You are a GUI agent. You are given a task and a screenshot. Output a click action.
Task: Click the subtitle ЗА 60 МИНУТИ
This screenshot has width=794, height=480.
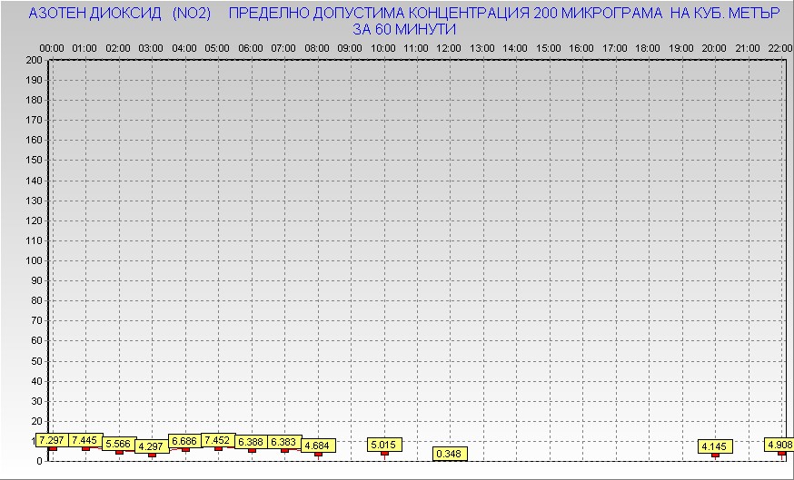[x=404, y=29]
